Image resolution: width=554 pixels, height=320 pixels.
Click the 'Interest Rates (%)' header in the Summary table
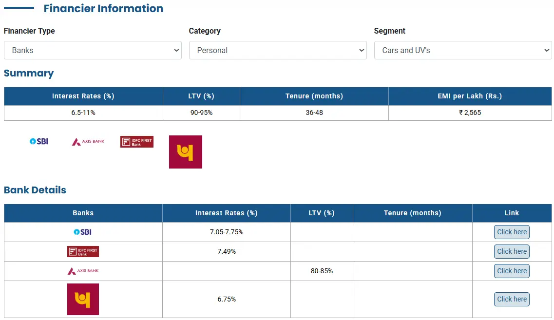(x=83, y=96)
